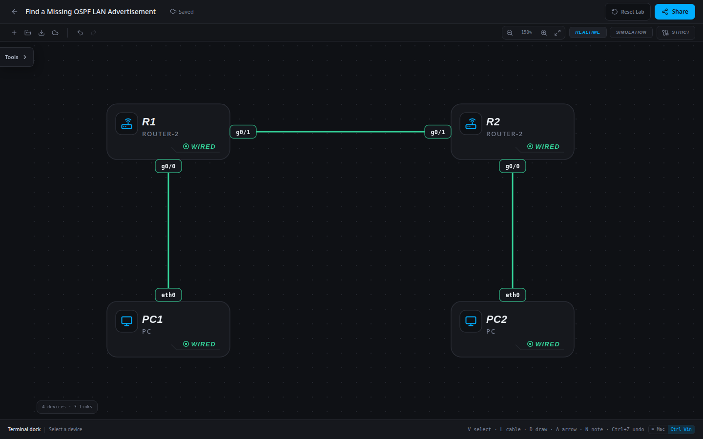
Task: Click the '4 devices · 3 links' counter
Action: [67, 407]
